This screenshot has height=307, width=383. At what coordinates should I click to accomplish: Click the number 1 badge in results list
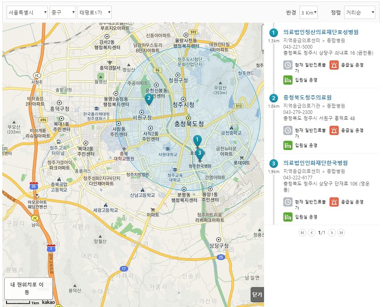[274, 33]
